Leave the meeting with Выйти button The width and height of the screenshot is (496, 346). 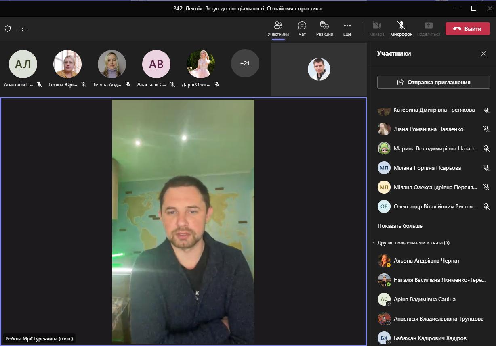point(467,29)
